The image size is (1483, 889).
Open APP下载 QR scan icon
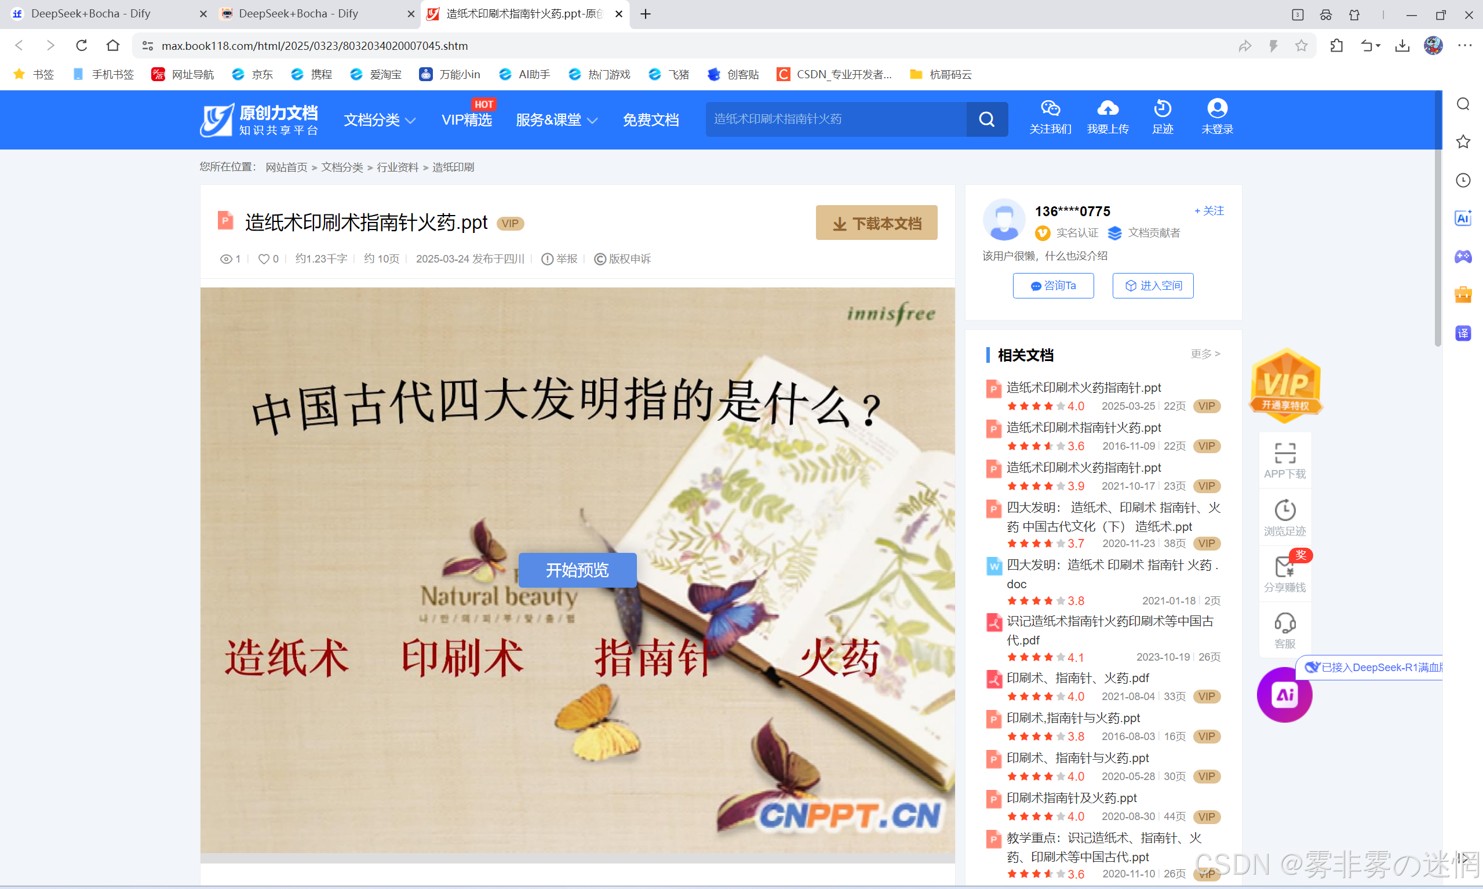(x=1285, y=454)
